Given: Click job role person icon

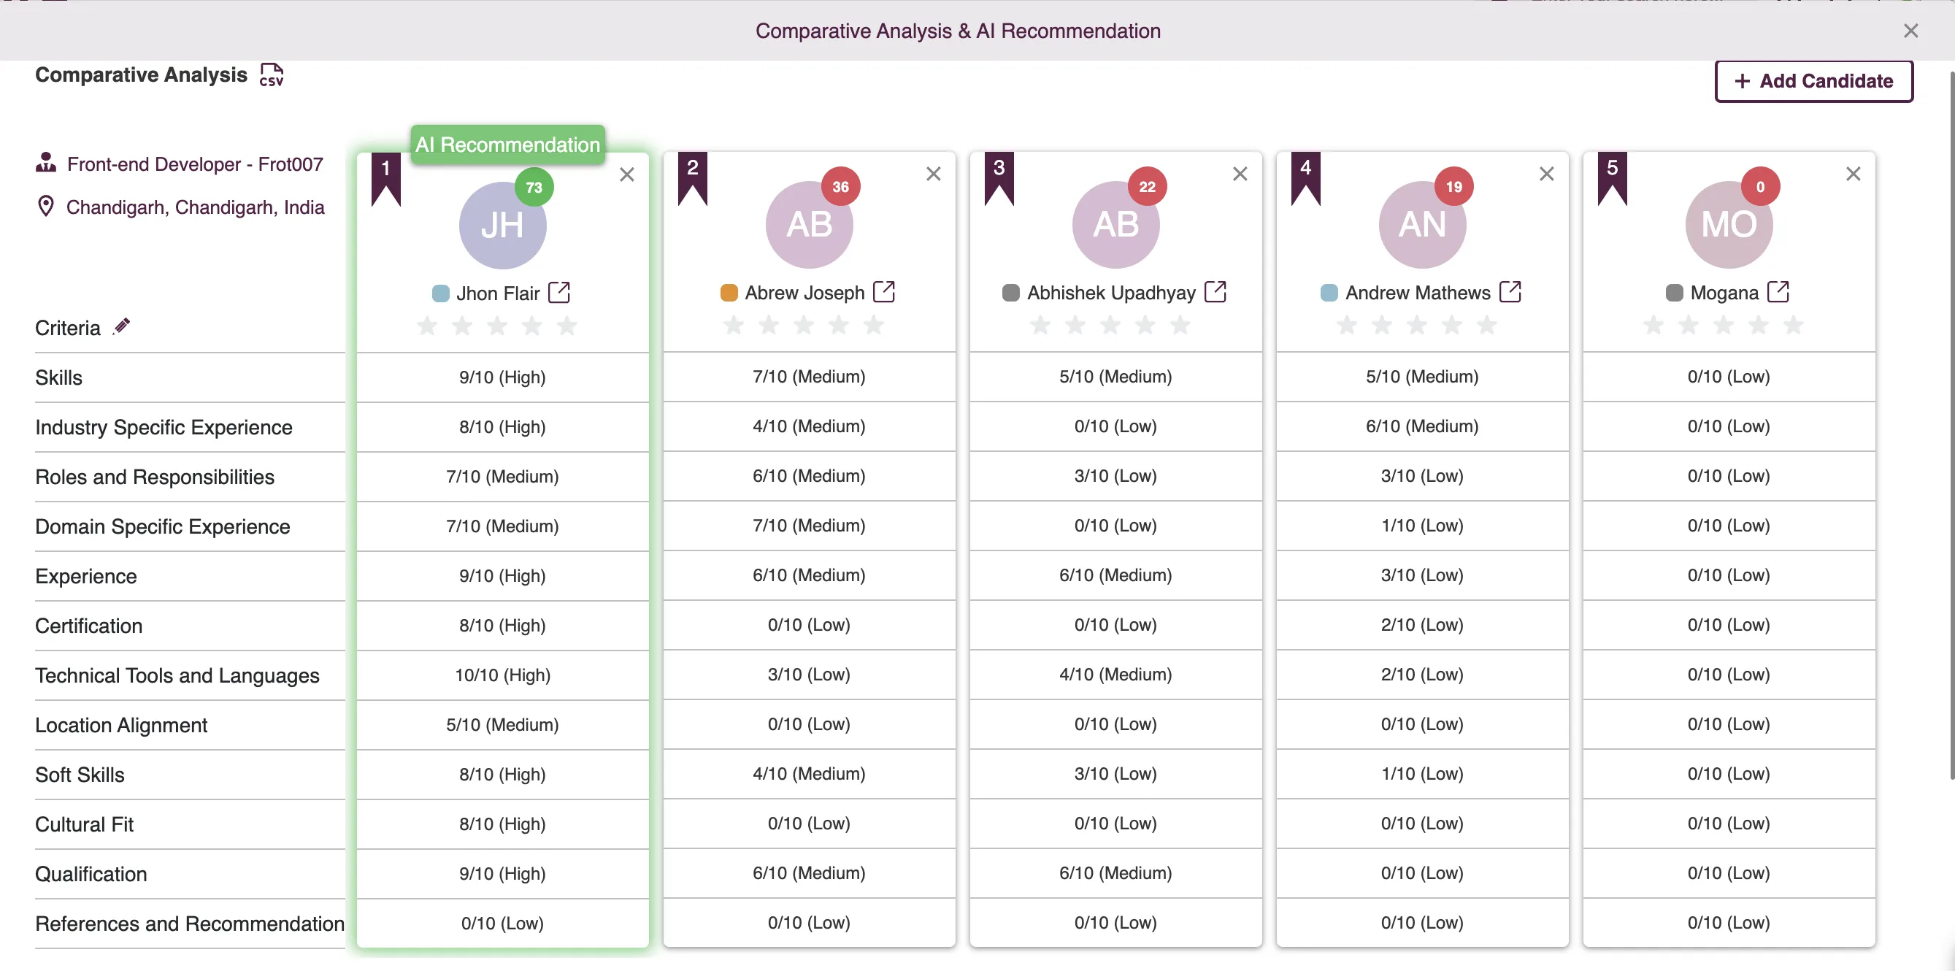Looking at the screenshot, I should tap(45, 163).
